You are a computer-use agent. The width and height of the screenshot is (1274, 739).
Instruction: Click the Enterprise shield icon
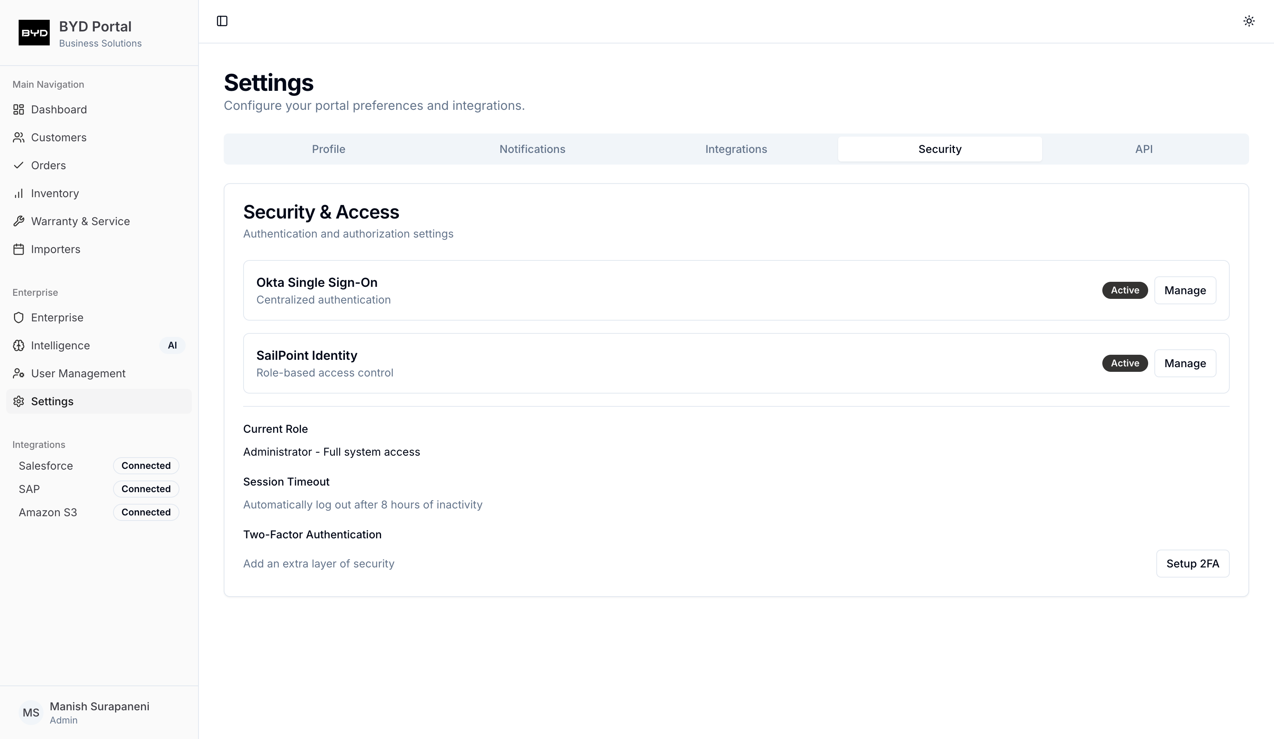[19, 318]
